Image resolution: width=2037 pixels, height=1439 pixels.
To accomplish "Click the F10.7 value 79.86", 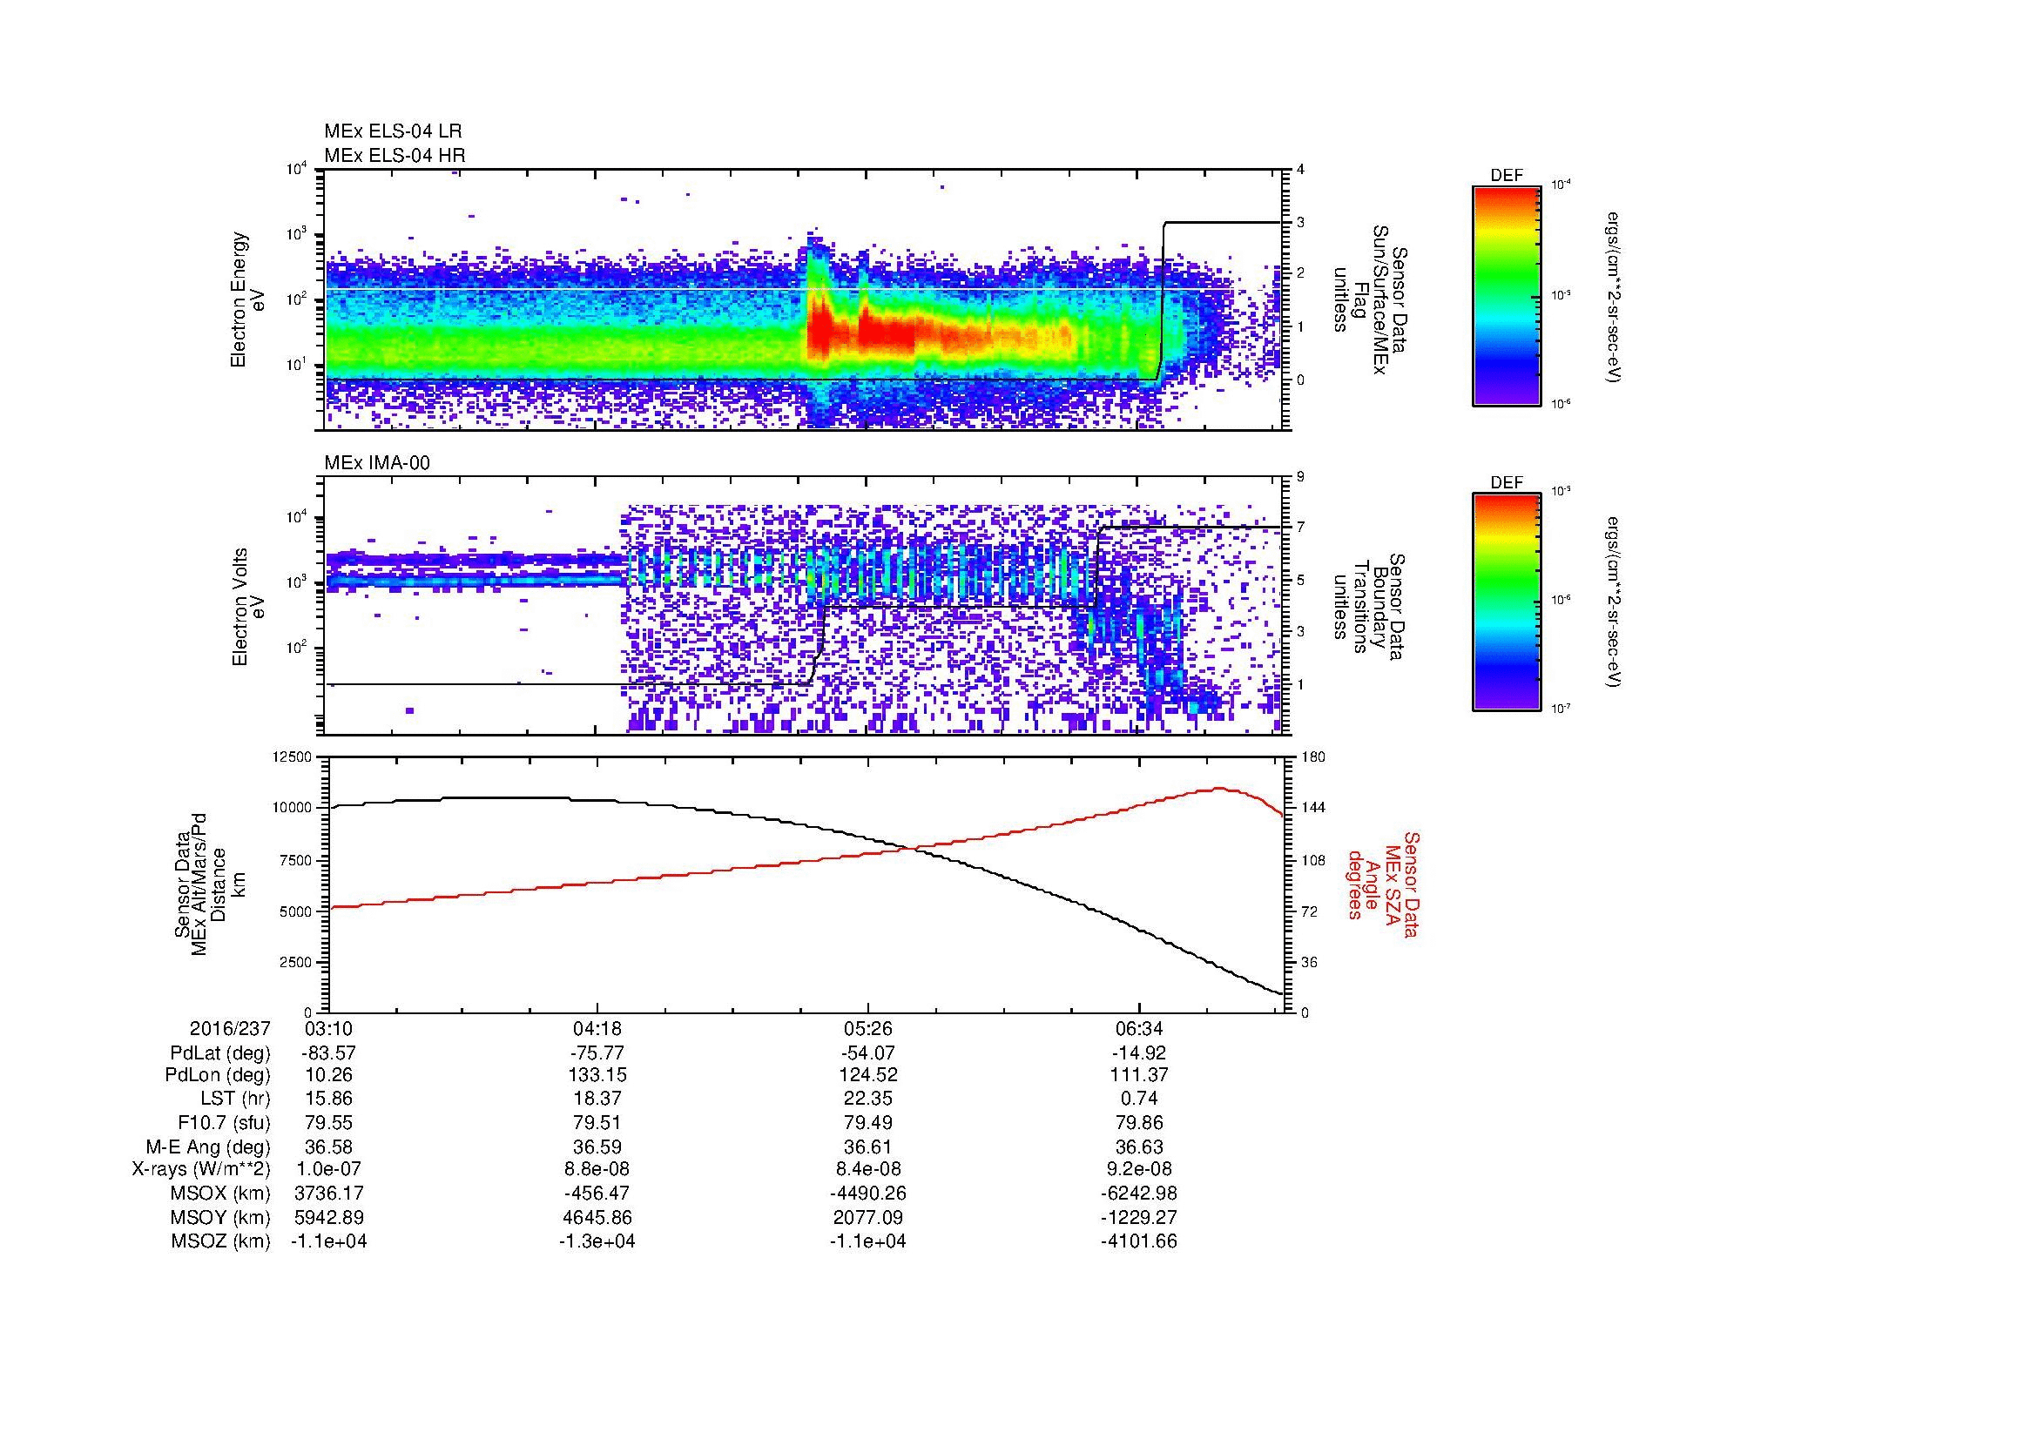I will pyautogui.click(x=1139, y=1123).
